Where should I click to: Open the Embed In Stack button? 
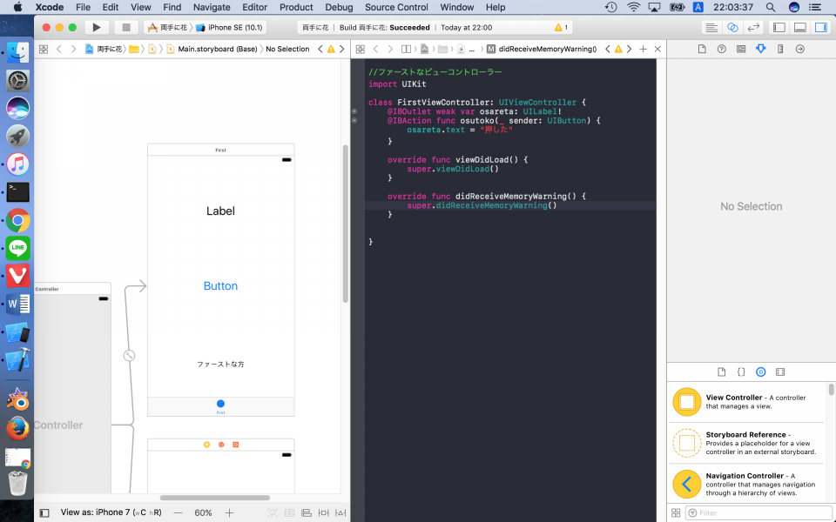point(289,513)
